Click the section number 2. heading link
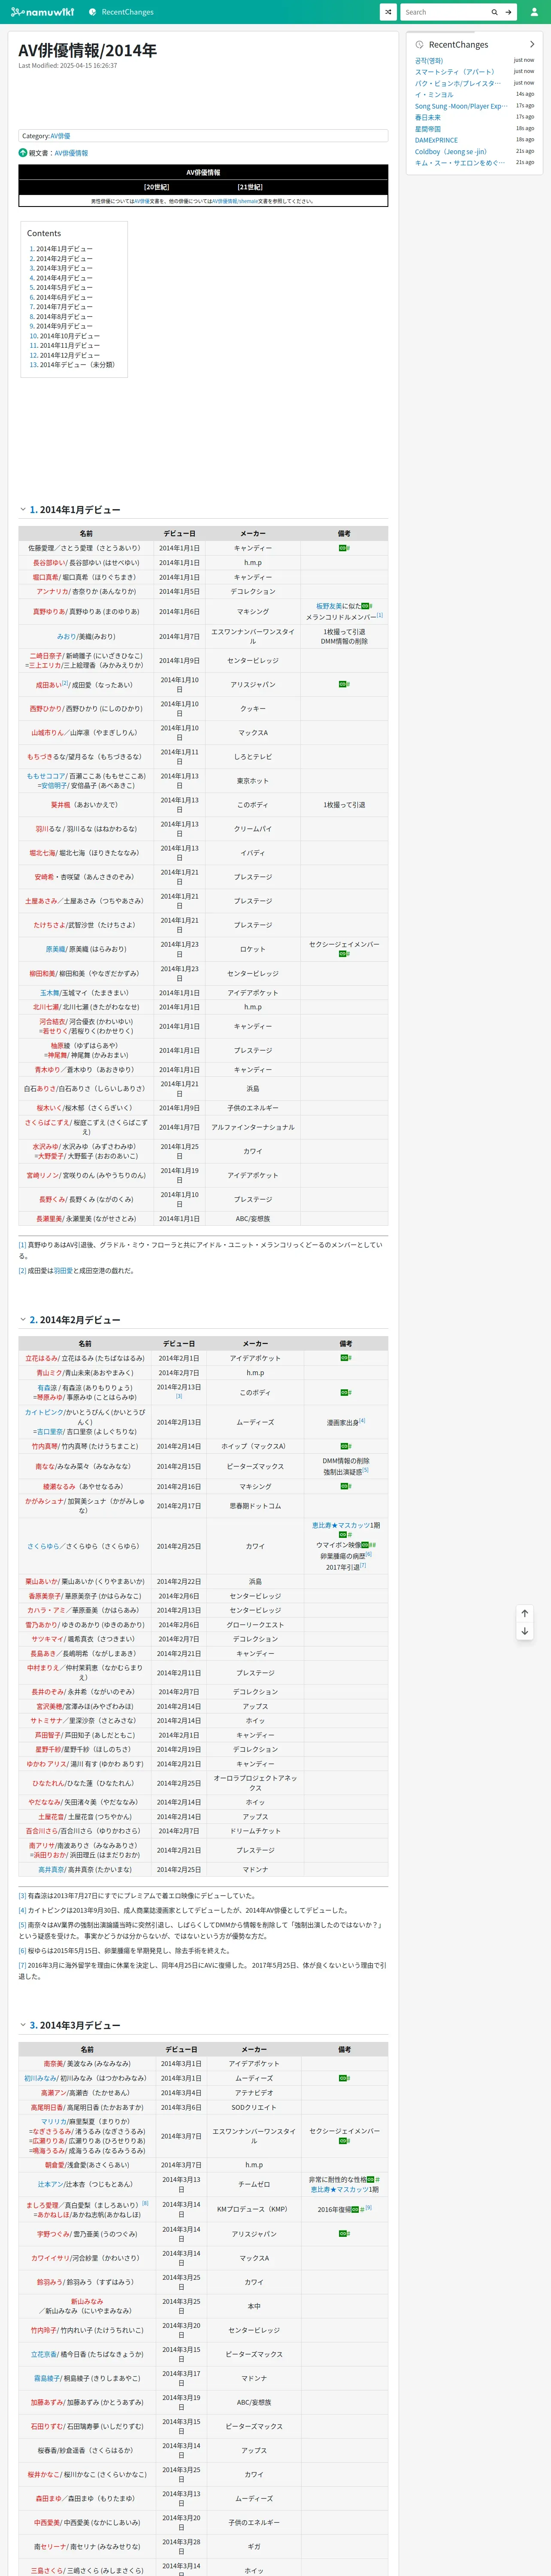This screenshot has width=551, height=2576. point(33,1320)
